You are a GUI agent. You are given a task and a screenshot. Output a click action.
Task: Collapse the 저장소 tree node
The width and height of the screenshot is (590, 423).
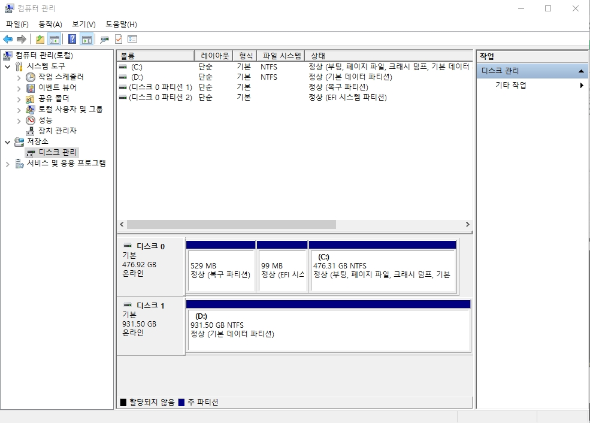coord(8,142)
